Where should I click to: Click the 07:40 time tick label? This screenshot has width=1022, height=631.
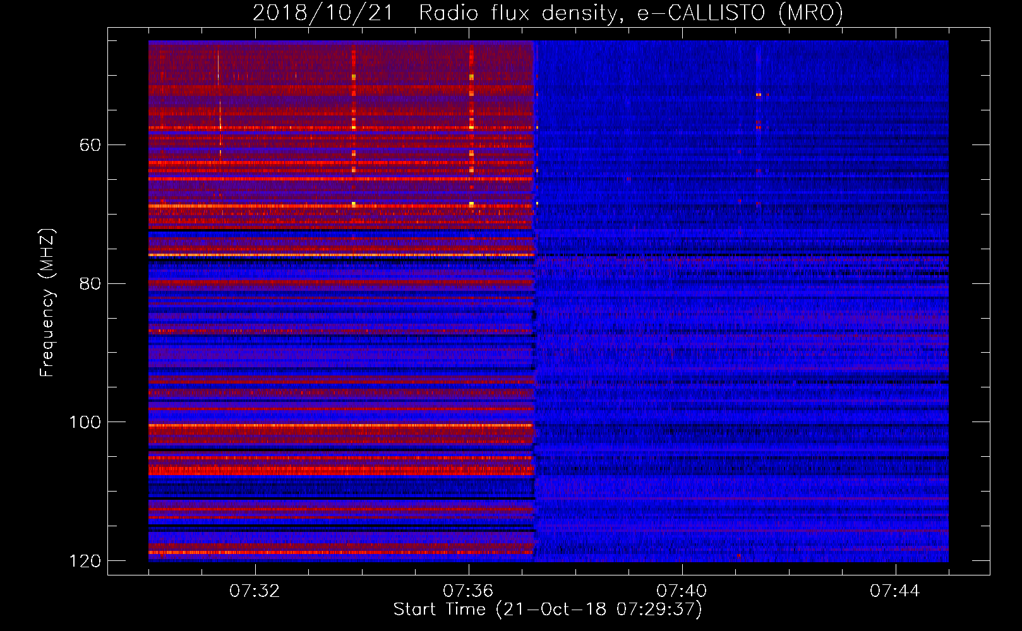[682, 591]
